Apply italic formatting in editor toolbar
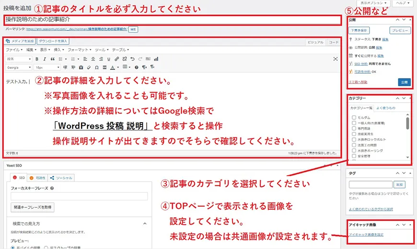The image size is (417, 249). click(45, 59)
